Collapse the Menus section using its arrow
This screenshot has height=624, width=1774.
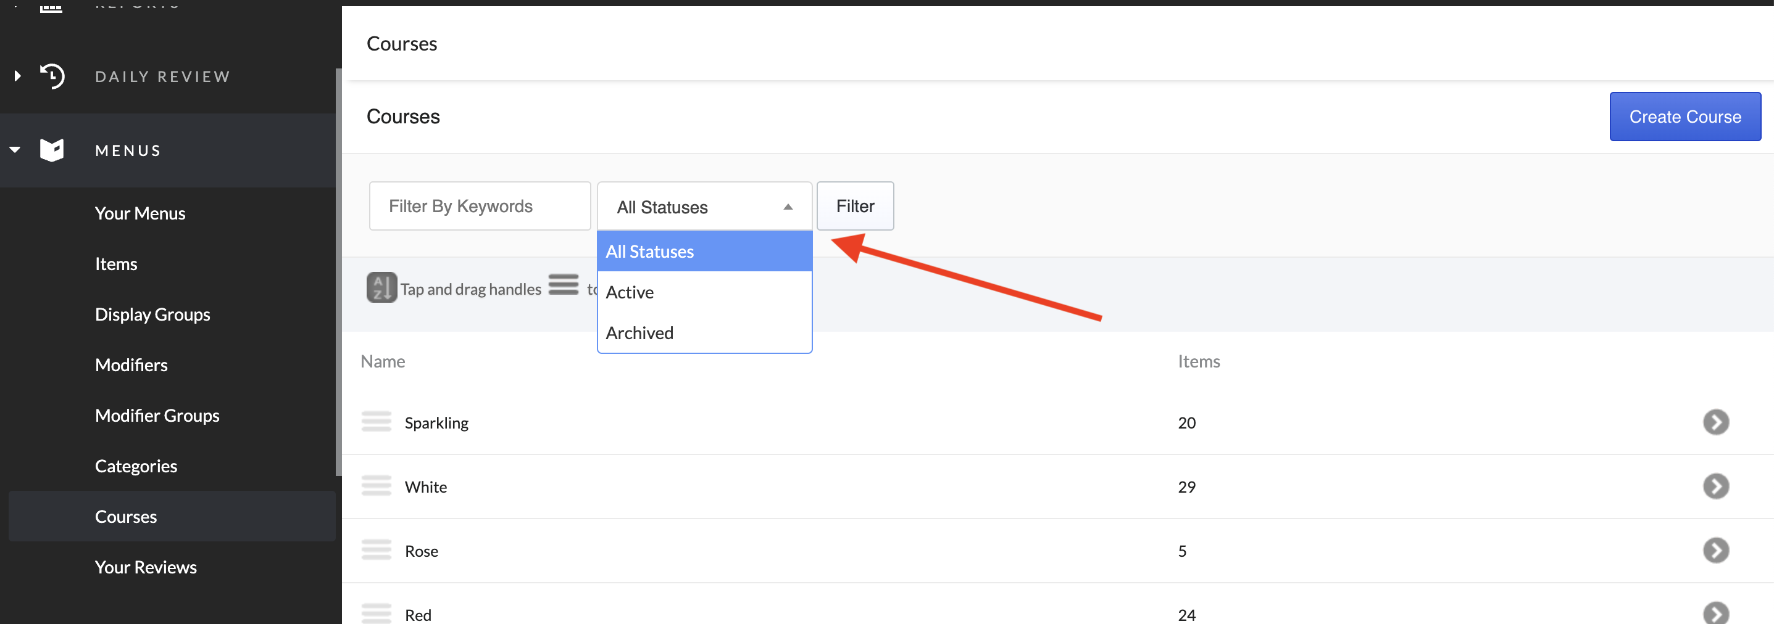coord(14,149)
